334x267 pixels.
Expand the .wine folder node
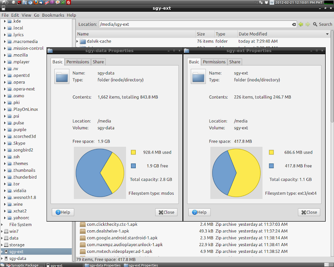click(5, 204)
